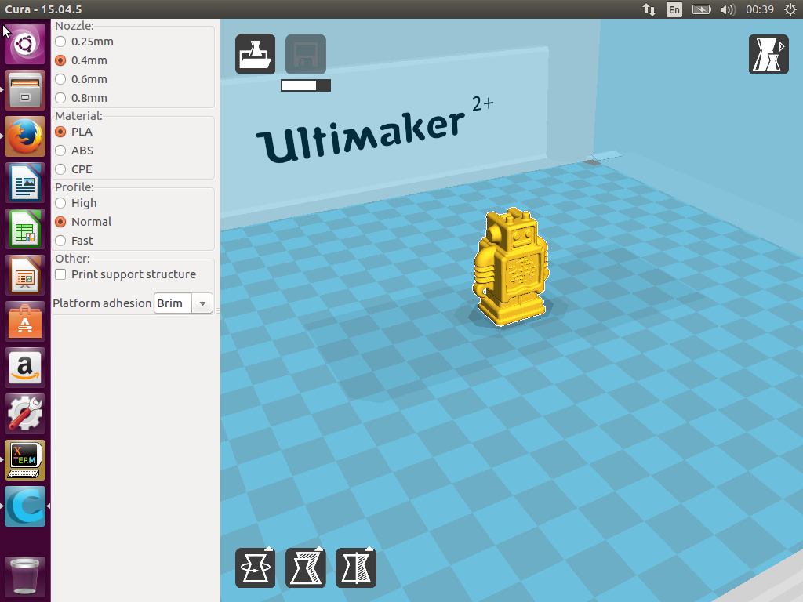This screenshot has height=602, width=803.
Task: Open the Ubuntu Dash launcher
Action: click(x=25, y=44)
